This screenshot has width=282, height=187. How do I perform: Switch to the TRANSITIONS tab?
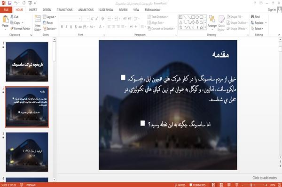pyautogui.click(x=65, y=10)
